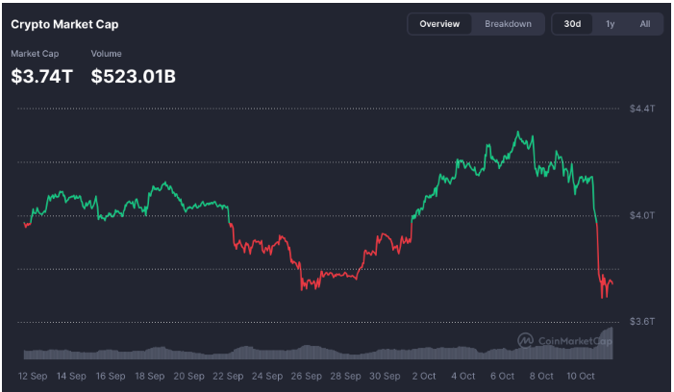
Task: Click the chart's highest green peak
Action: pyautogui.click(x=518, y=133)
